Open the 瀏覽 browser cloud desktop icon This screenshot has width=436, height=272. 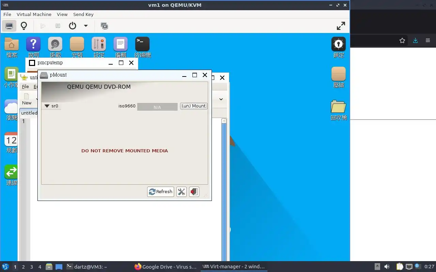coord(11,110)
